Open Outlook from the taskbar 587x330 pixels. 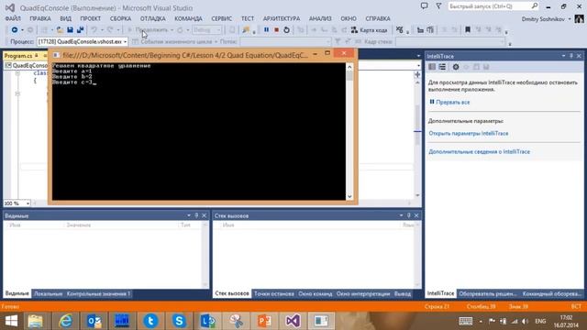pos(94,321)
